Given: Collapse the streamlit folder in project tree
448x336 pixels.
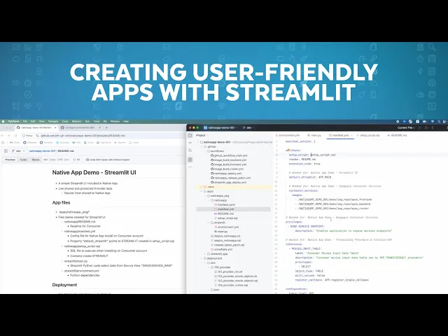Looking at the screenshot, I should 209,223.
